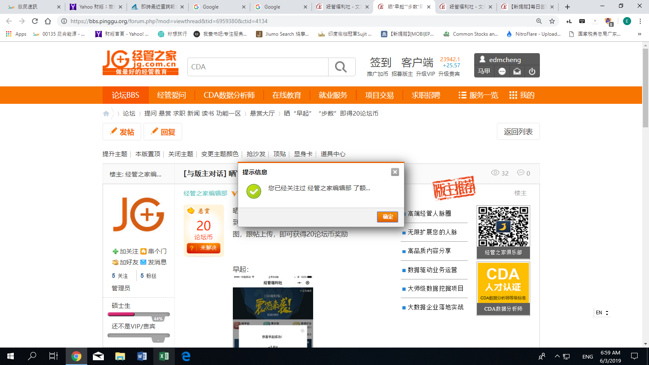The width and height of the screenshot is (649, 365).
Task: Open Chrome's three-dot menu
Action: tap(640, 21)
